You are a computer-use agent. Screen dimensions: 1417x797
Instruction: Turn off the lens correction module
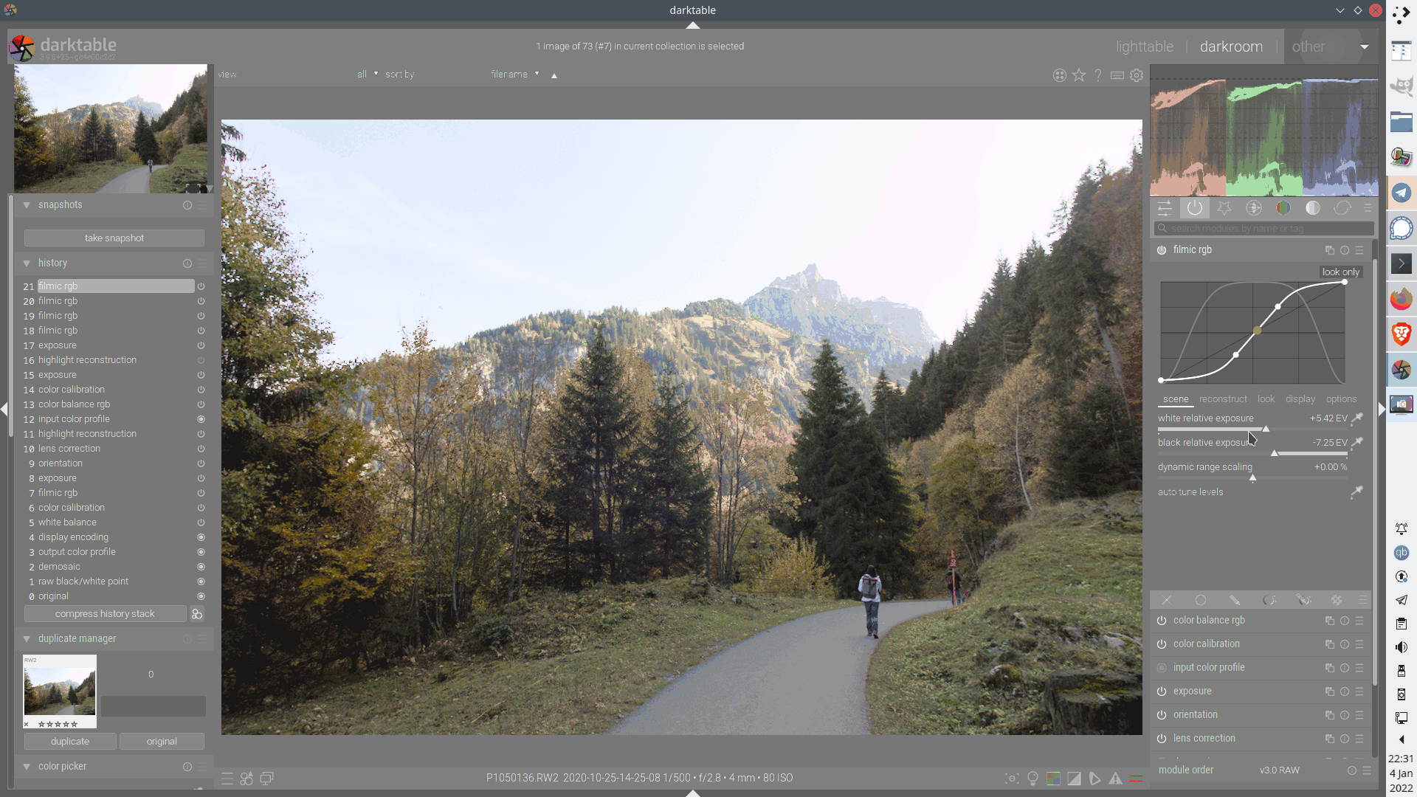click(1162, 739)
